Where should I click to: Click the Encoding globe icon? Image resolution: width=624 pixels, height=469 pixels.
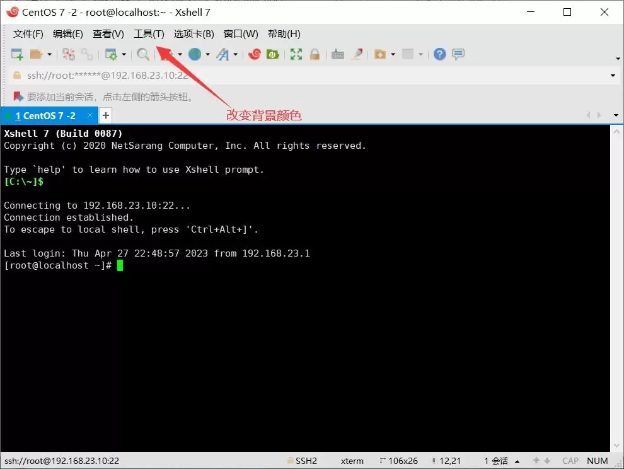[x=195, y=54]
